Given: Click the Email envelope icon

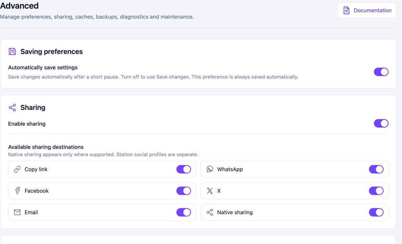Looking at the screenshot, I should click(17, 212).
